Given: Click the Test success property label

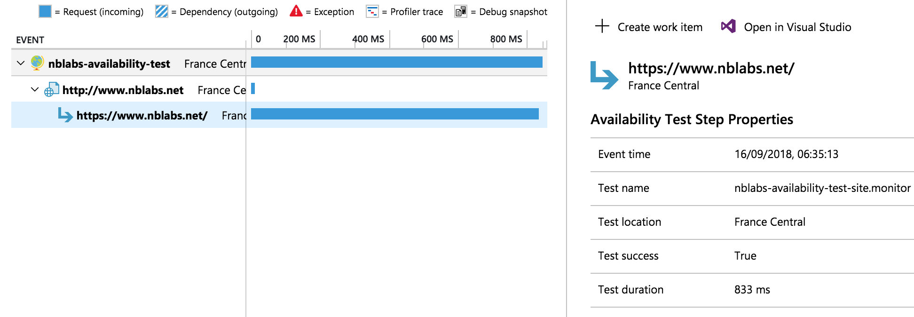Looking at the screenshot, I should (628, 256).
